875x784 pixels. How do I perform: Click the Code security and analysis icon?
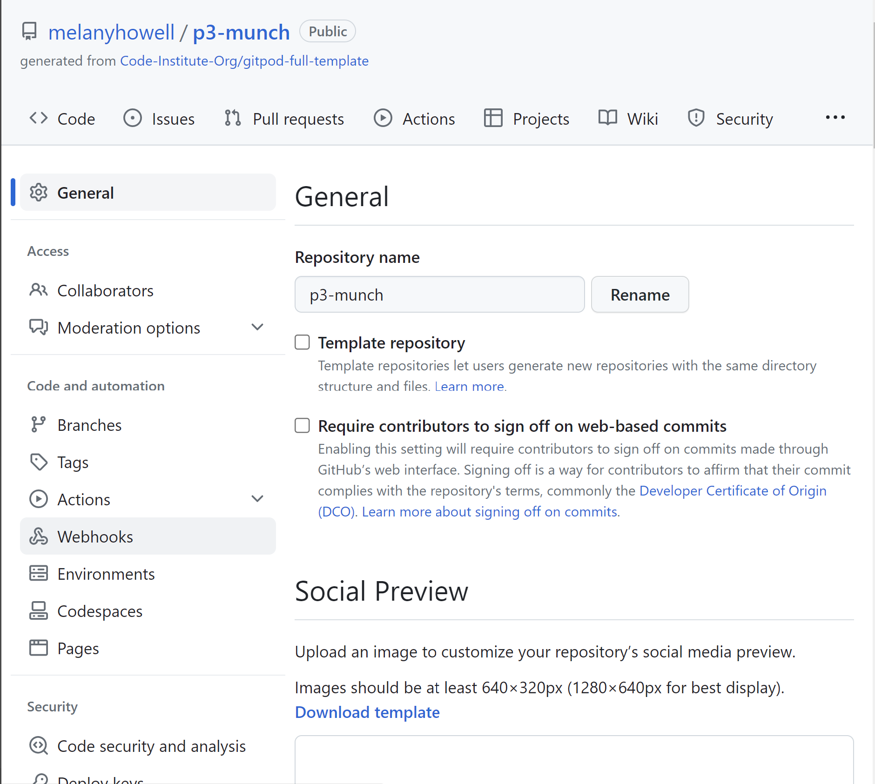coord(38,746)
